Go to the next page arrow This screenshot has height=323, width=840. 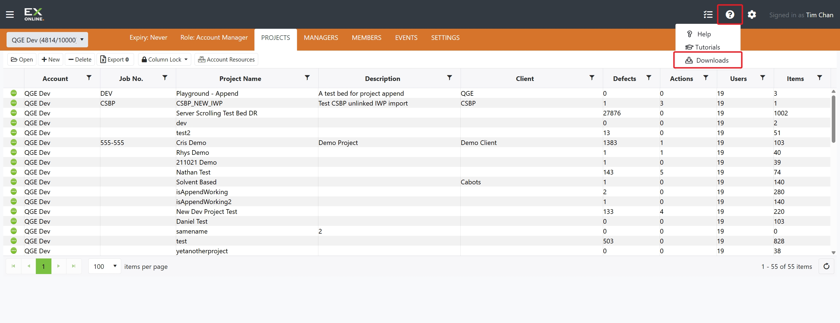(x=59, y=266)
